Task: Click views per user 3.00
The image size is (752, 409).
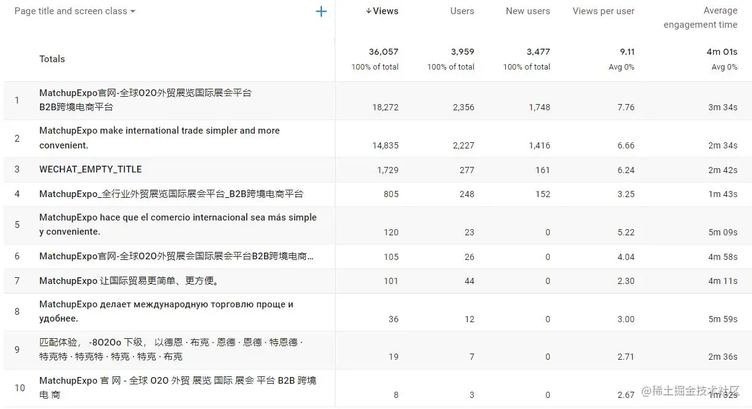Action: pyautogui.click(x=626, y=319)
